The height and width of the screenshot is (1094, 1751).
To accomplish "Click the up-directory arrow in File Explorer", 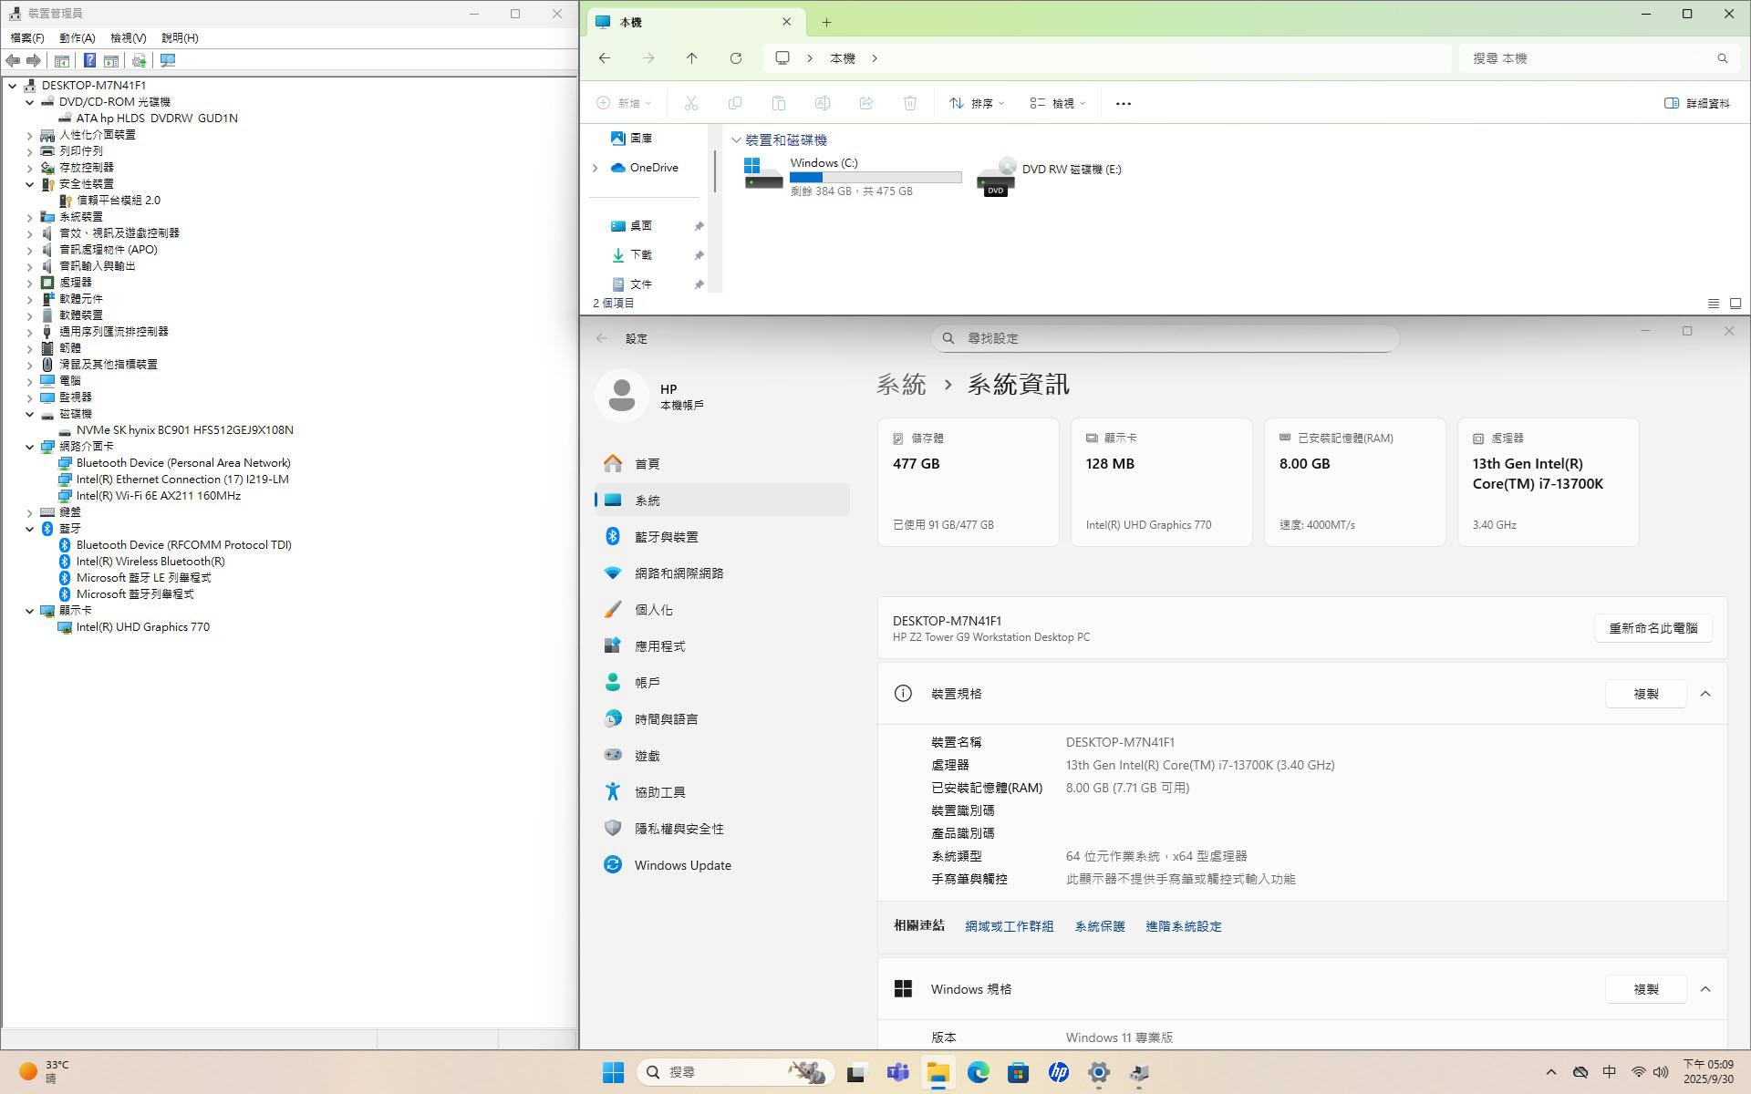I will pyautogui.click(x=691, y=58).
